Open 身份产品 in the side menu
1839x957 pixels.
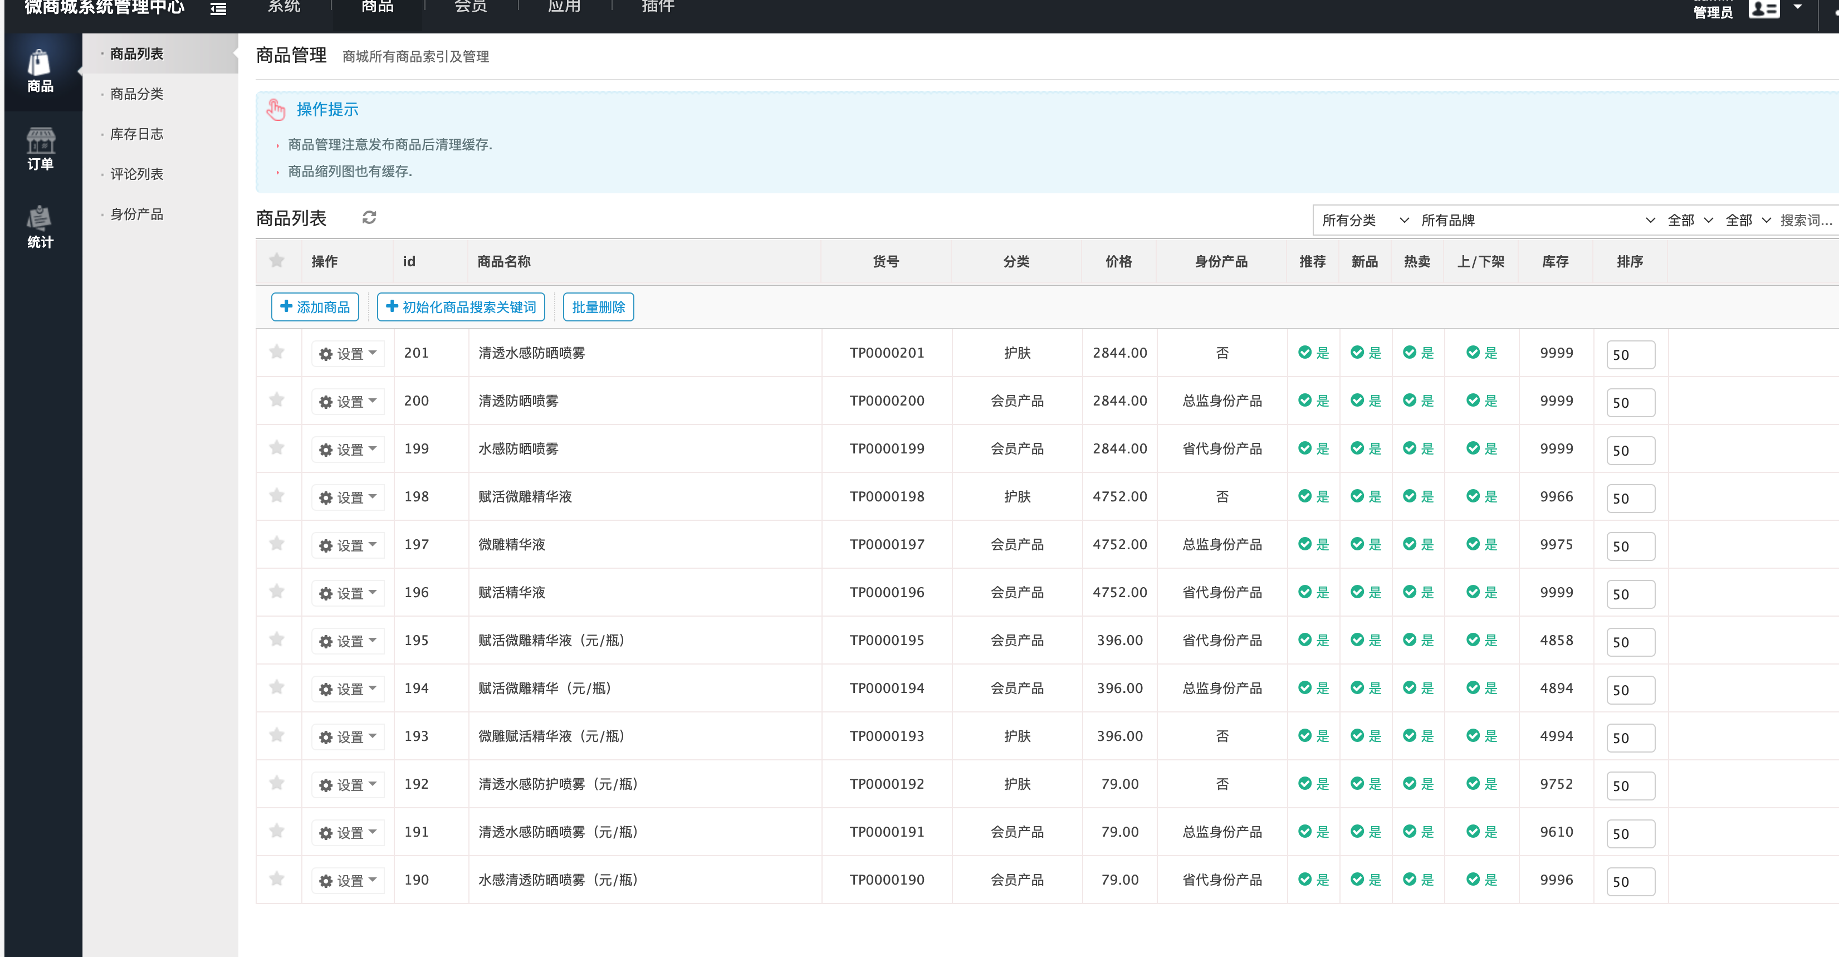point(136,213)
